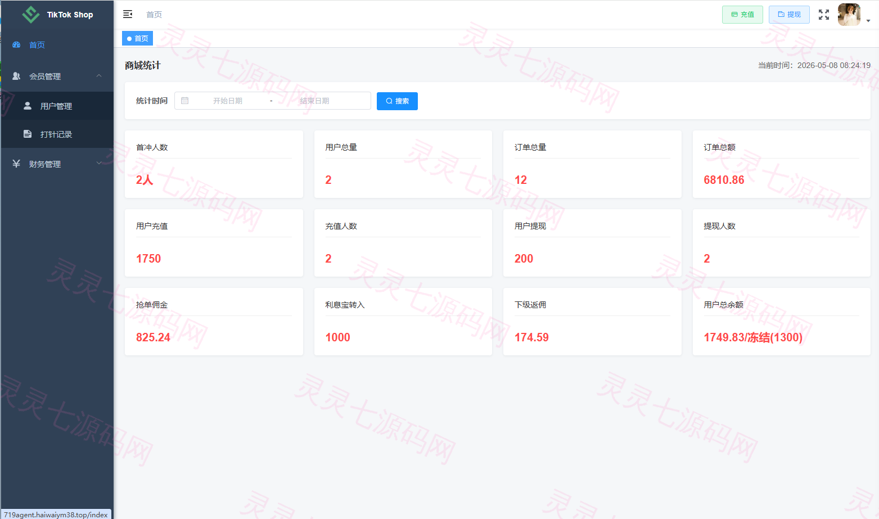Click the yen icon beside 财务管理
Screen dimensions: 879x519
coord(16,164)
